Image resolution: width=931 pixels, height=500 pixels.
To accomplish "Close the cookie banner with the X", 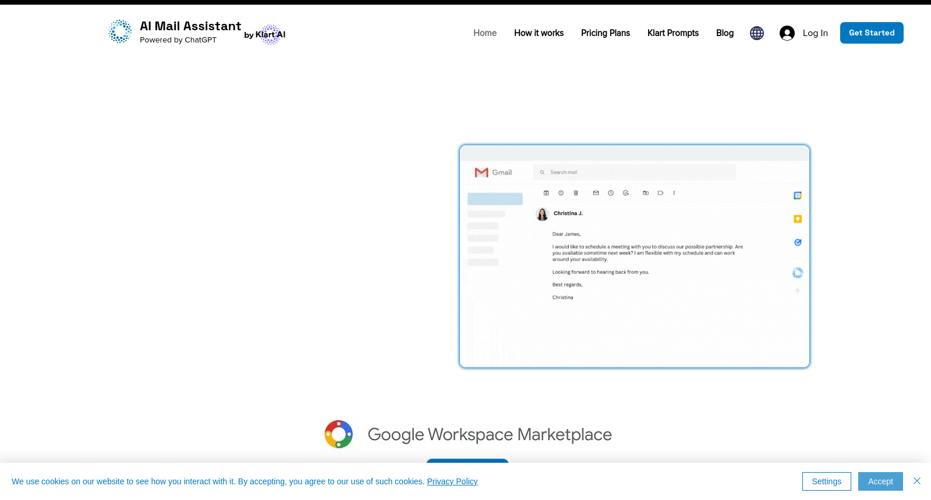I will coord(917,481).
